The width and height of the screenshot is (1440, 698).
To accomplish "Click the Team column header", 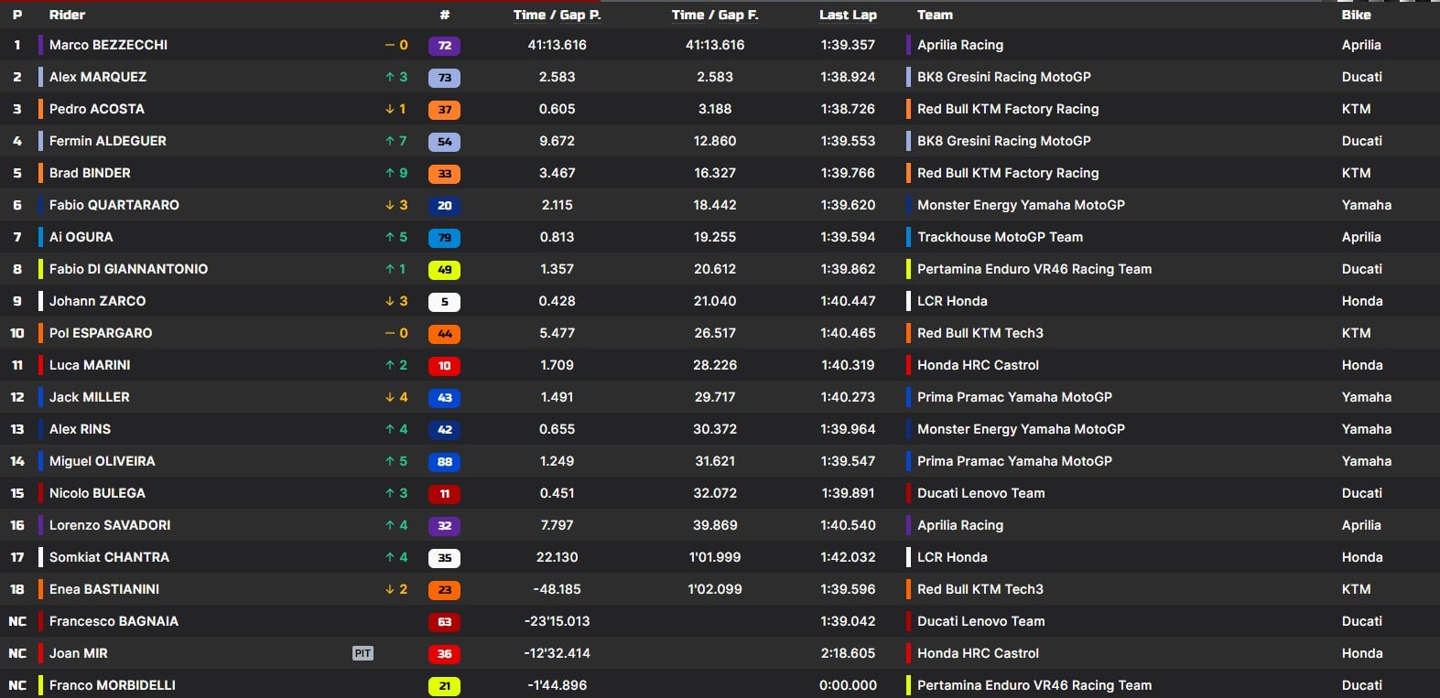I will [935, 15].
